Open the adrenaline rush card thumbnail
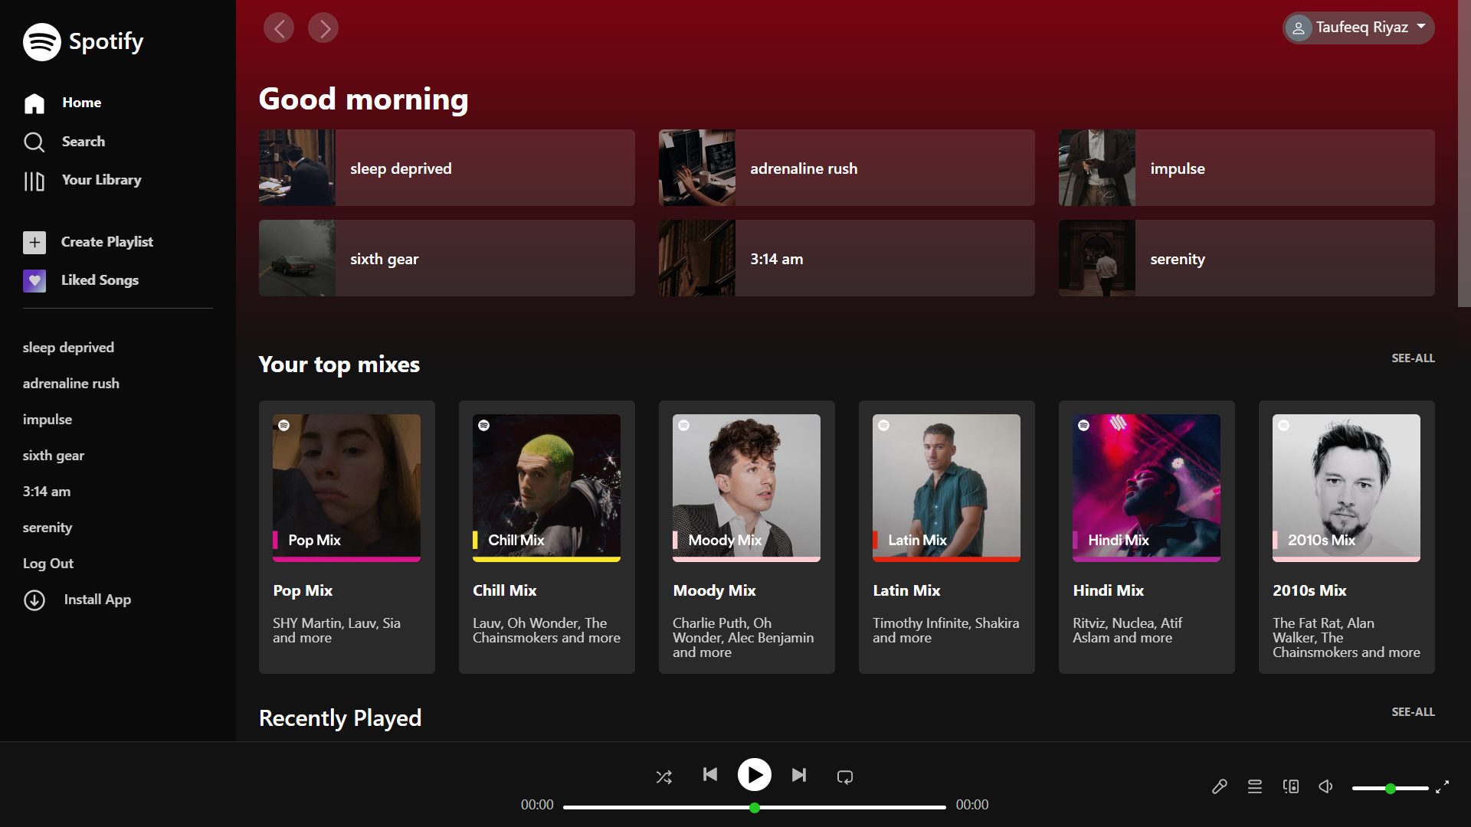 (x=697, y=168)
